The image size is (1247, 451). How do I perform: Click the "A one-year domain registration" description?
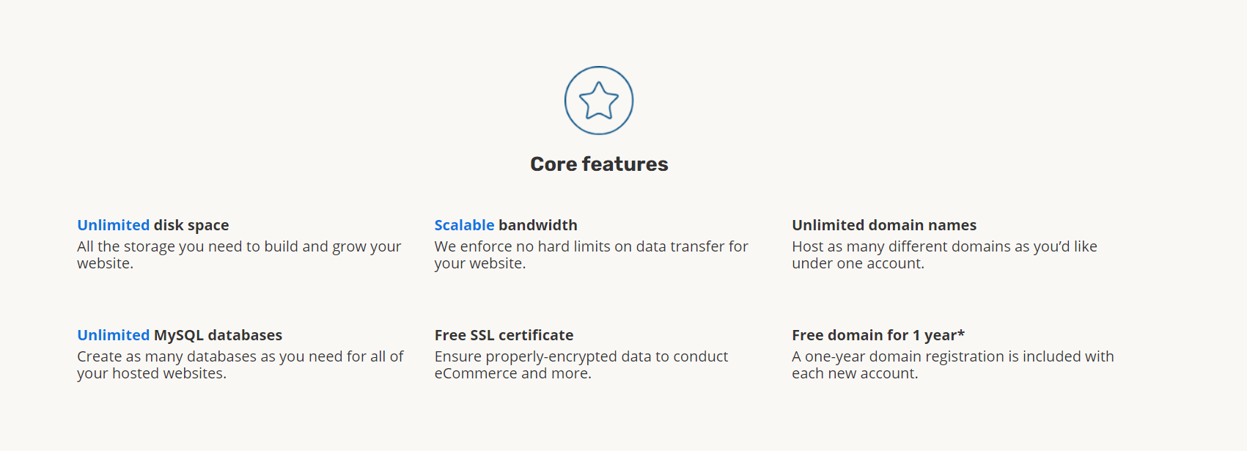coord(953,364)
